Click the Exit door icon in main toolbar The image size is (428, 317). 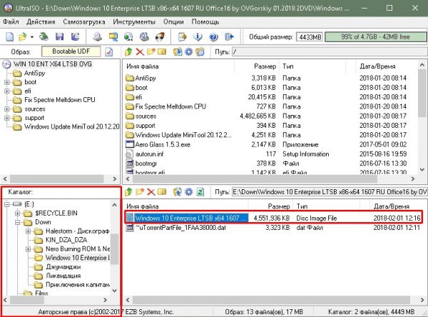(x=229, y=36)
